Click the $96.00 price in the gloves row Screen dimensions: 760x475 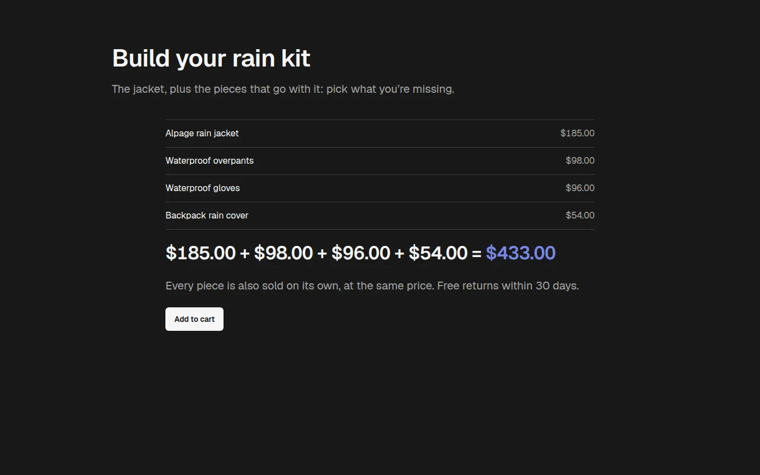pyautogui.click(x=580, y=188)
